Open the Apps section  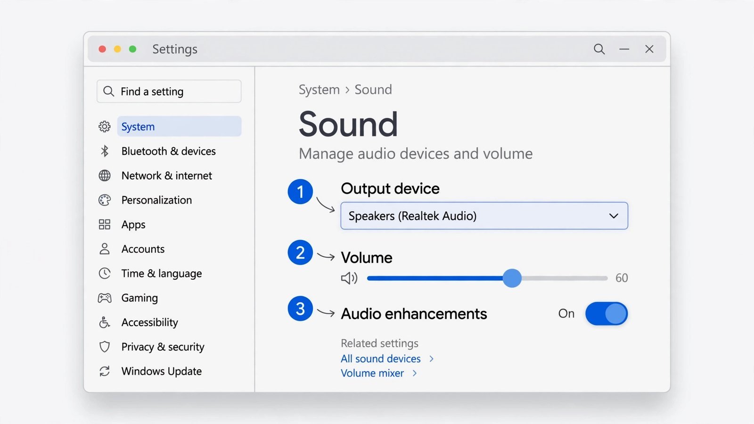[133, 224]
